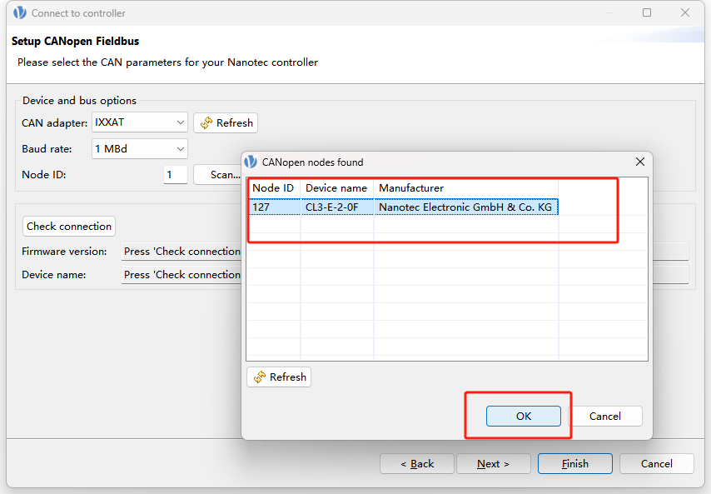Click the Device name column header
The image size is (711, 494).
coord(337,187)
